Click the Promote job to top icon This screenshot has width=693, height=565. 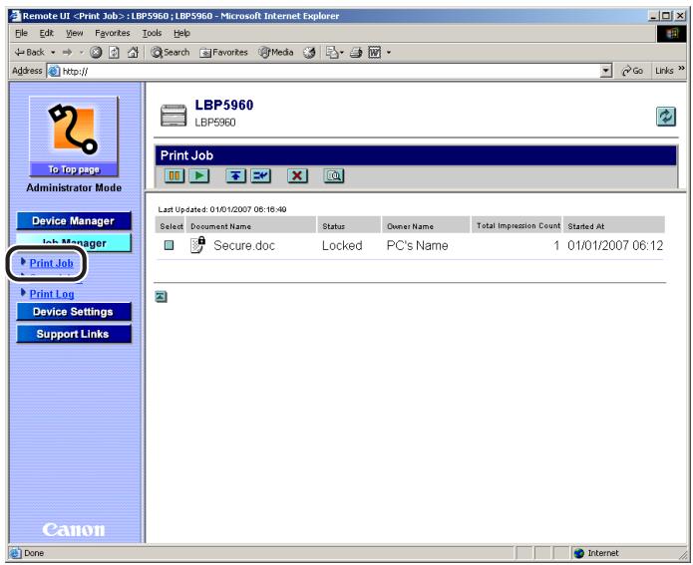pos(235,175)
